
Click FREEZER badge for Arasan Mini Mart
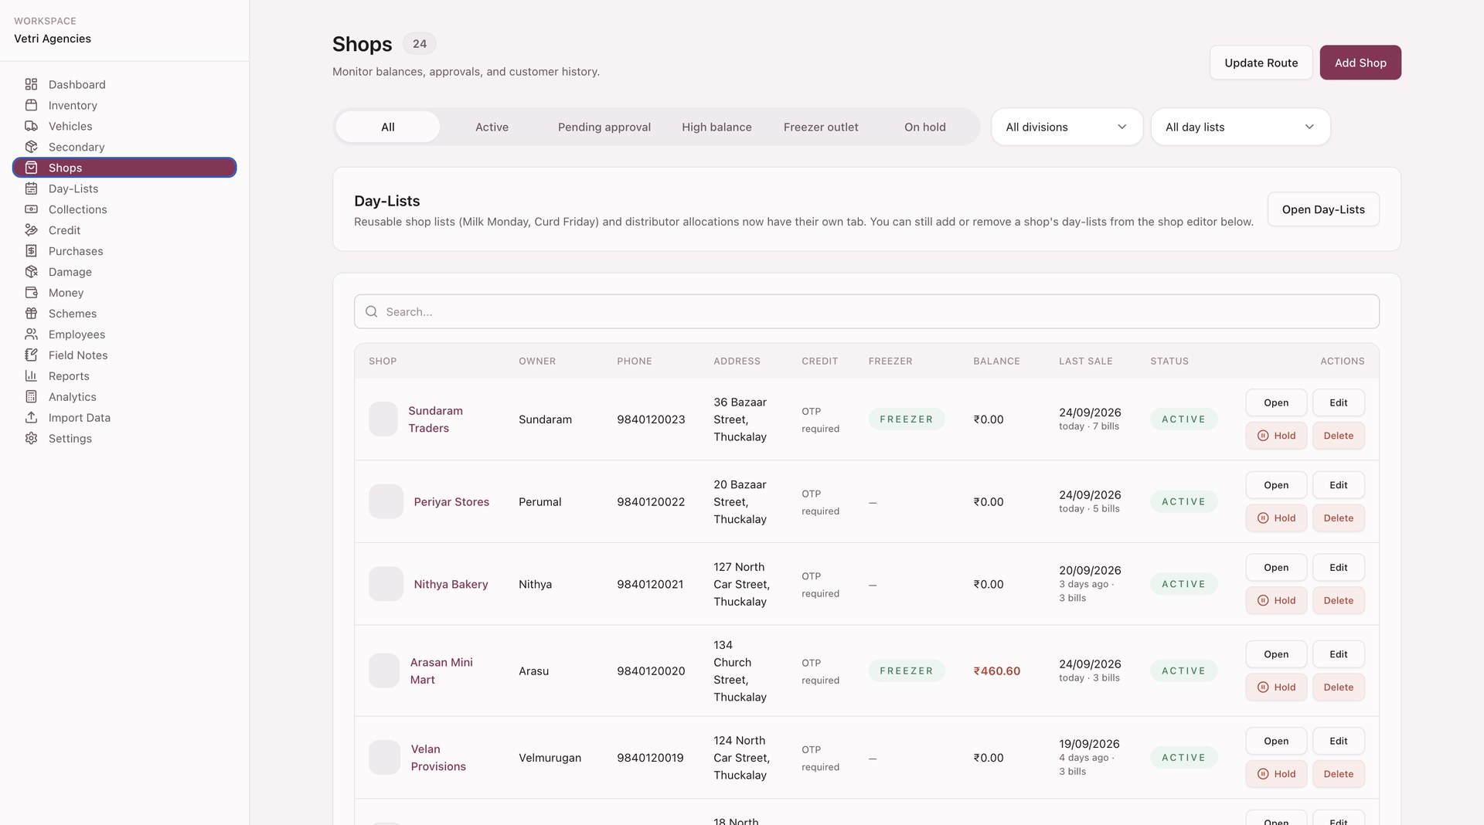pyautogui.click(x=907, y=671)
